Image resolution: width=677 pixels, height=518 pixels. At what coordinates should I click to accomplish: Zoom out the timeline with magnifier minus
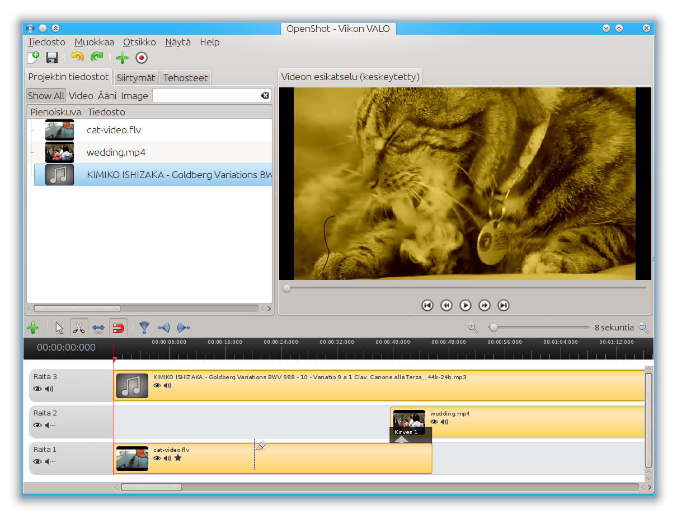coord(643,328)
